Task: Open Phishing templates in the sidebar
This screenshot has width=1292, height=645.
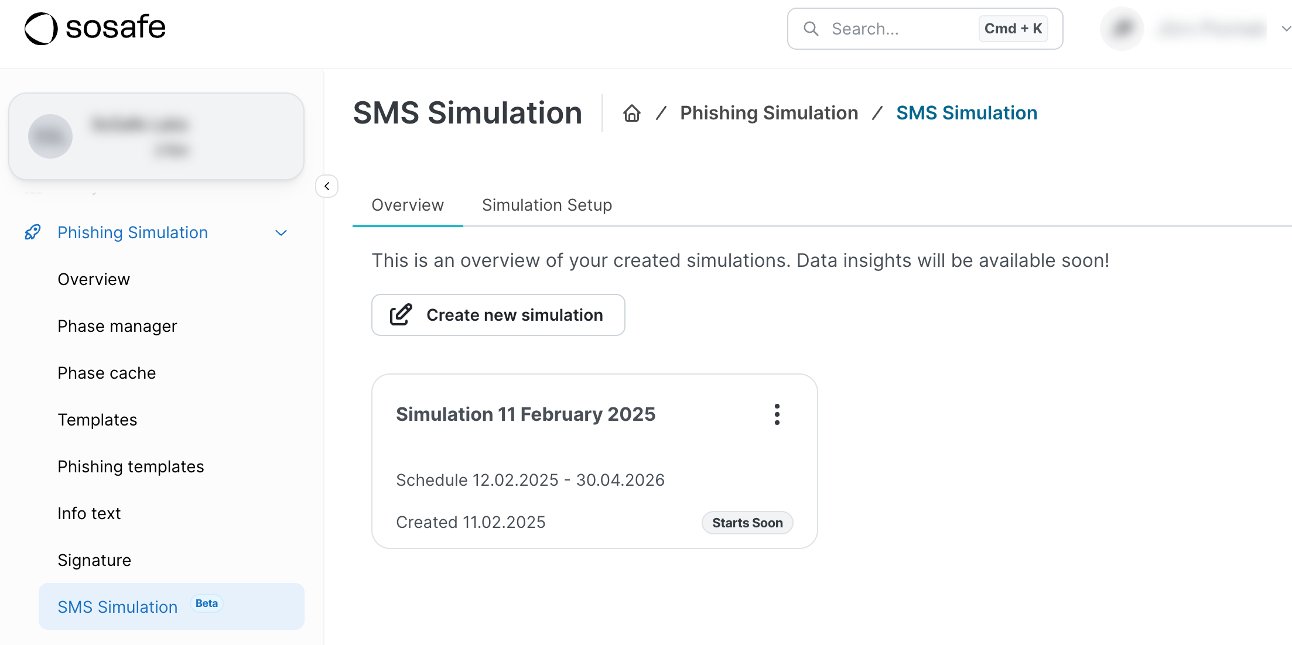Action: tap(131, 466)
